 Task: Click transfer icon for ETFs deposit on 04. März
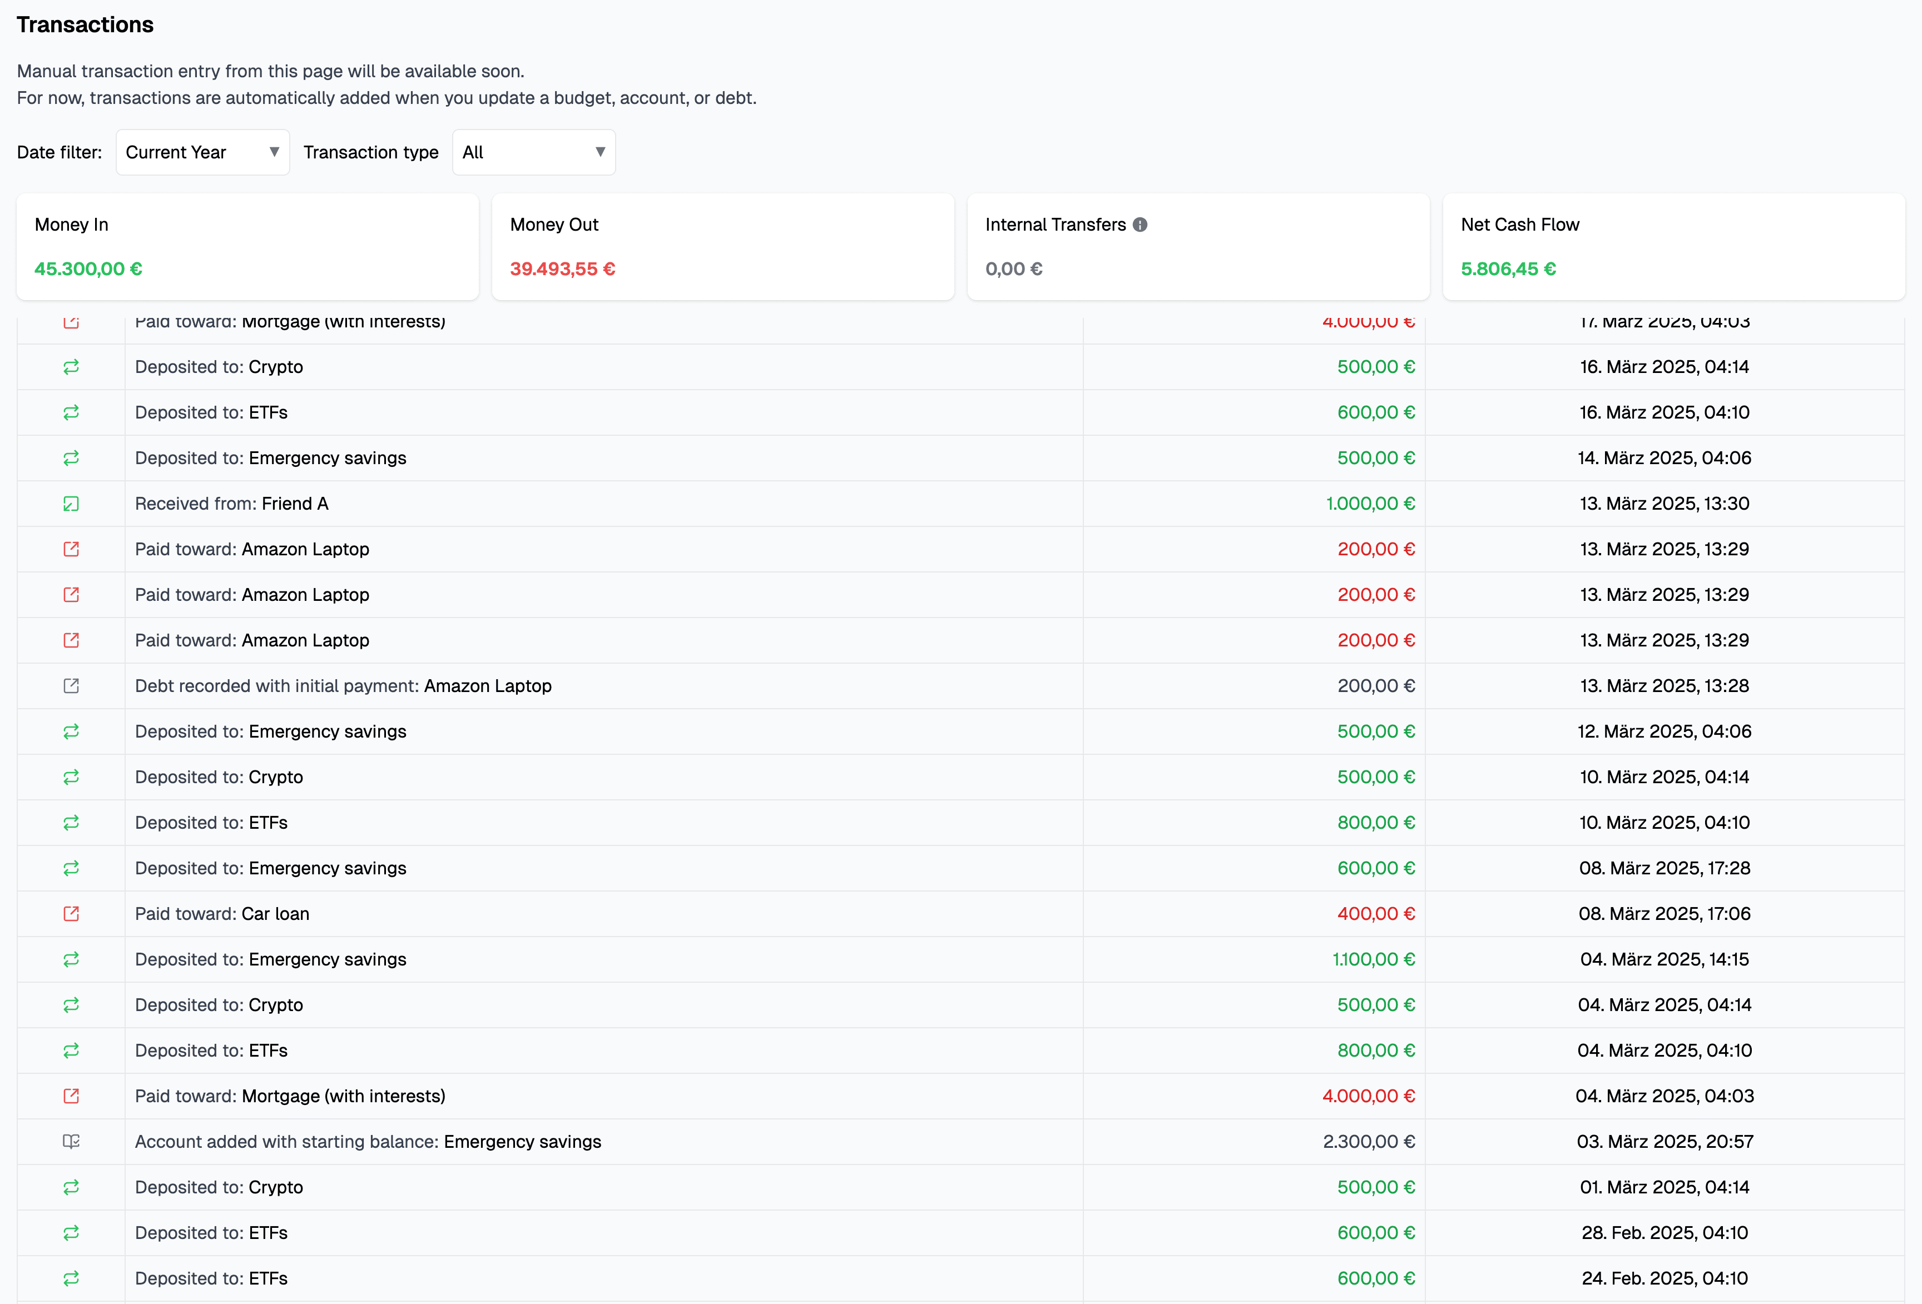tap(71, 1051)
